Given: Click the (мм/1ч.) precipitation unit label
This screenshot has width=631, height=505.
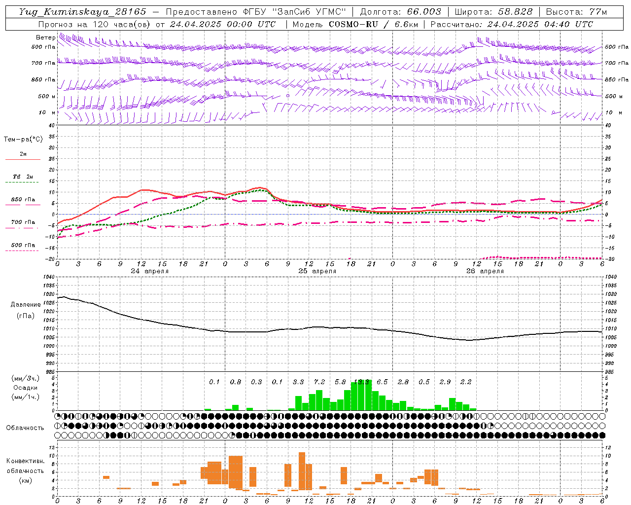Looking at the screenshot, I should point(25,397).
